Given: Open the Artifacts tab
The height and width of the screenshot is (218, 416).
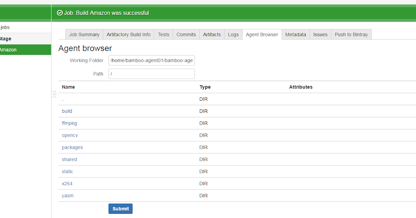Looking at the screenshot, I should point(211,34).
